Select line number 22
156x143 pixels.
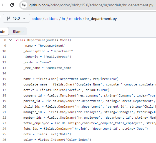pyautogui.click(x=4, y=118)
